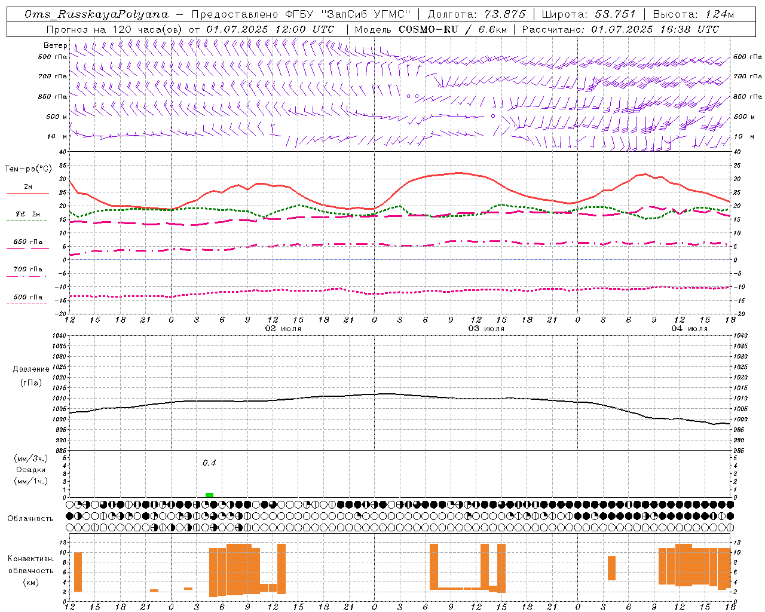Click the model name COSMO-RU
Viewport: 765px width, 612px height.
[429, 29]
